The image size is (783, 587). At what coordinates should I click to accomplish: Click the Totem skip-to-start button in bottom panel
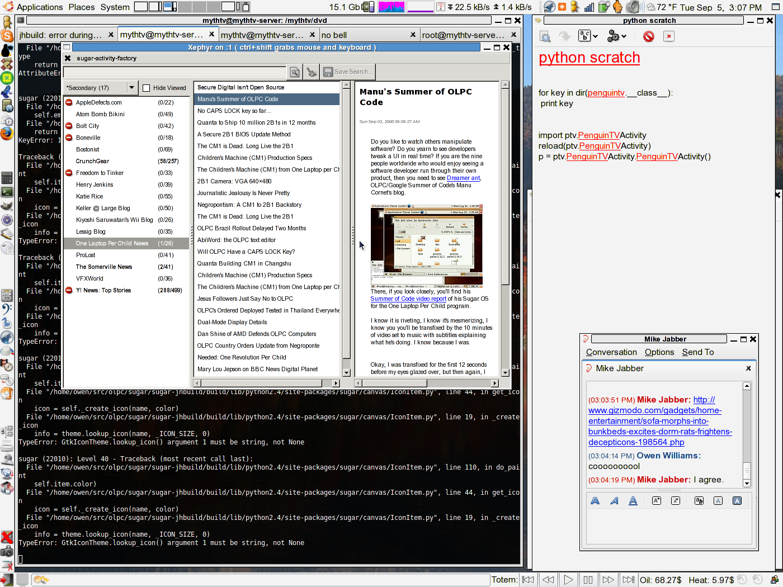click(x=527, y=580)
